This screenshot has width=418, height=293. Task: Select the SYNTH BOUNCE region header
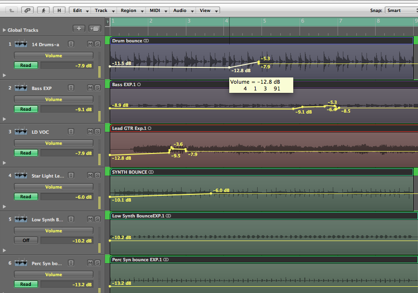pos(261,172)
